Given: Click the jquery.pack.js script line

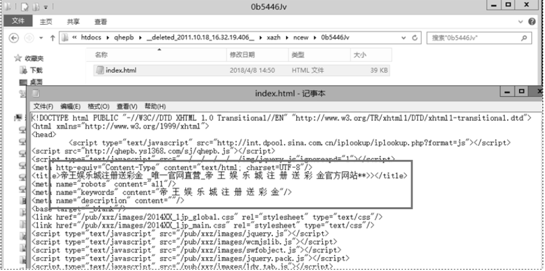Looking at the screenshot, I should tap(190, 258).
